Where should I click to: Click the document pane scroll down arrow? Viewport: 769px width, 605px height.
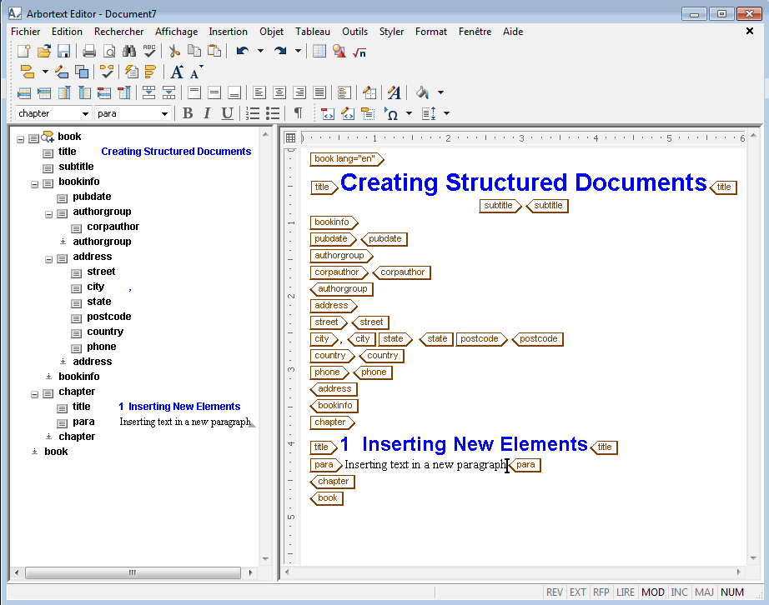(x=754, y=558)
